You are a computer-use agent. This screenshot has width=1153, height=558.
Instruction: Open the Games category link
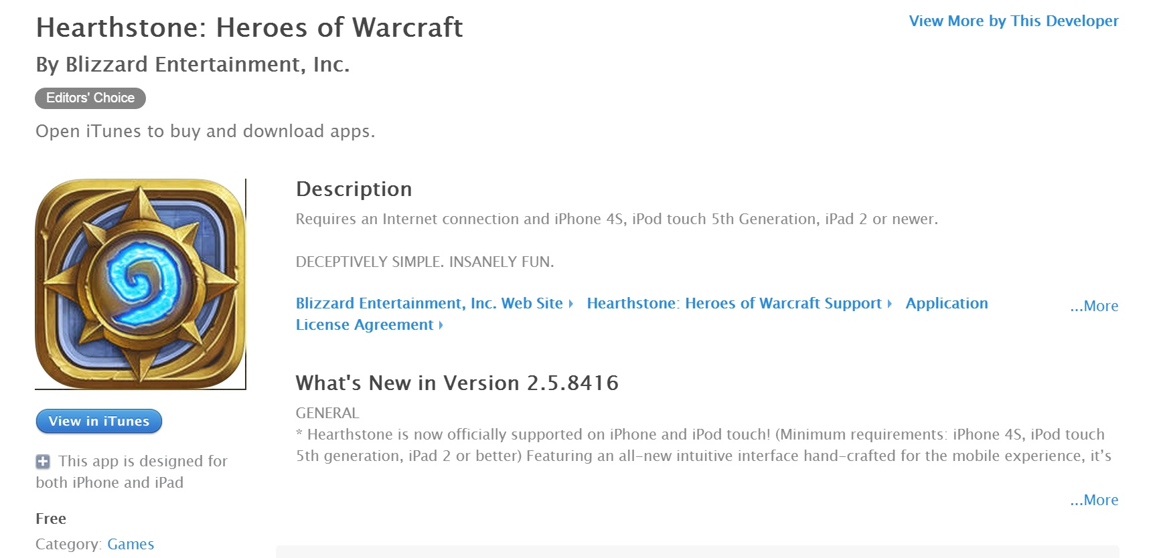[131, 544]
